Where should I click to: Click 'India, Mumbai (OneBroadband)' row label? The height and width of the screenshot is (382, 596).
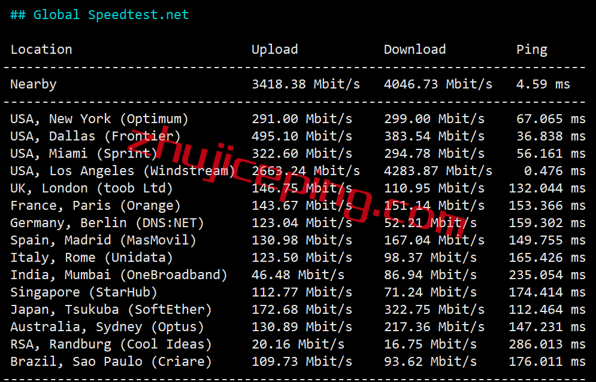(x=119, y=275)
